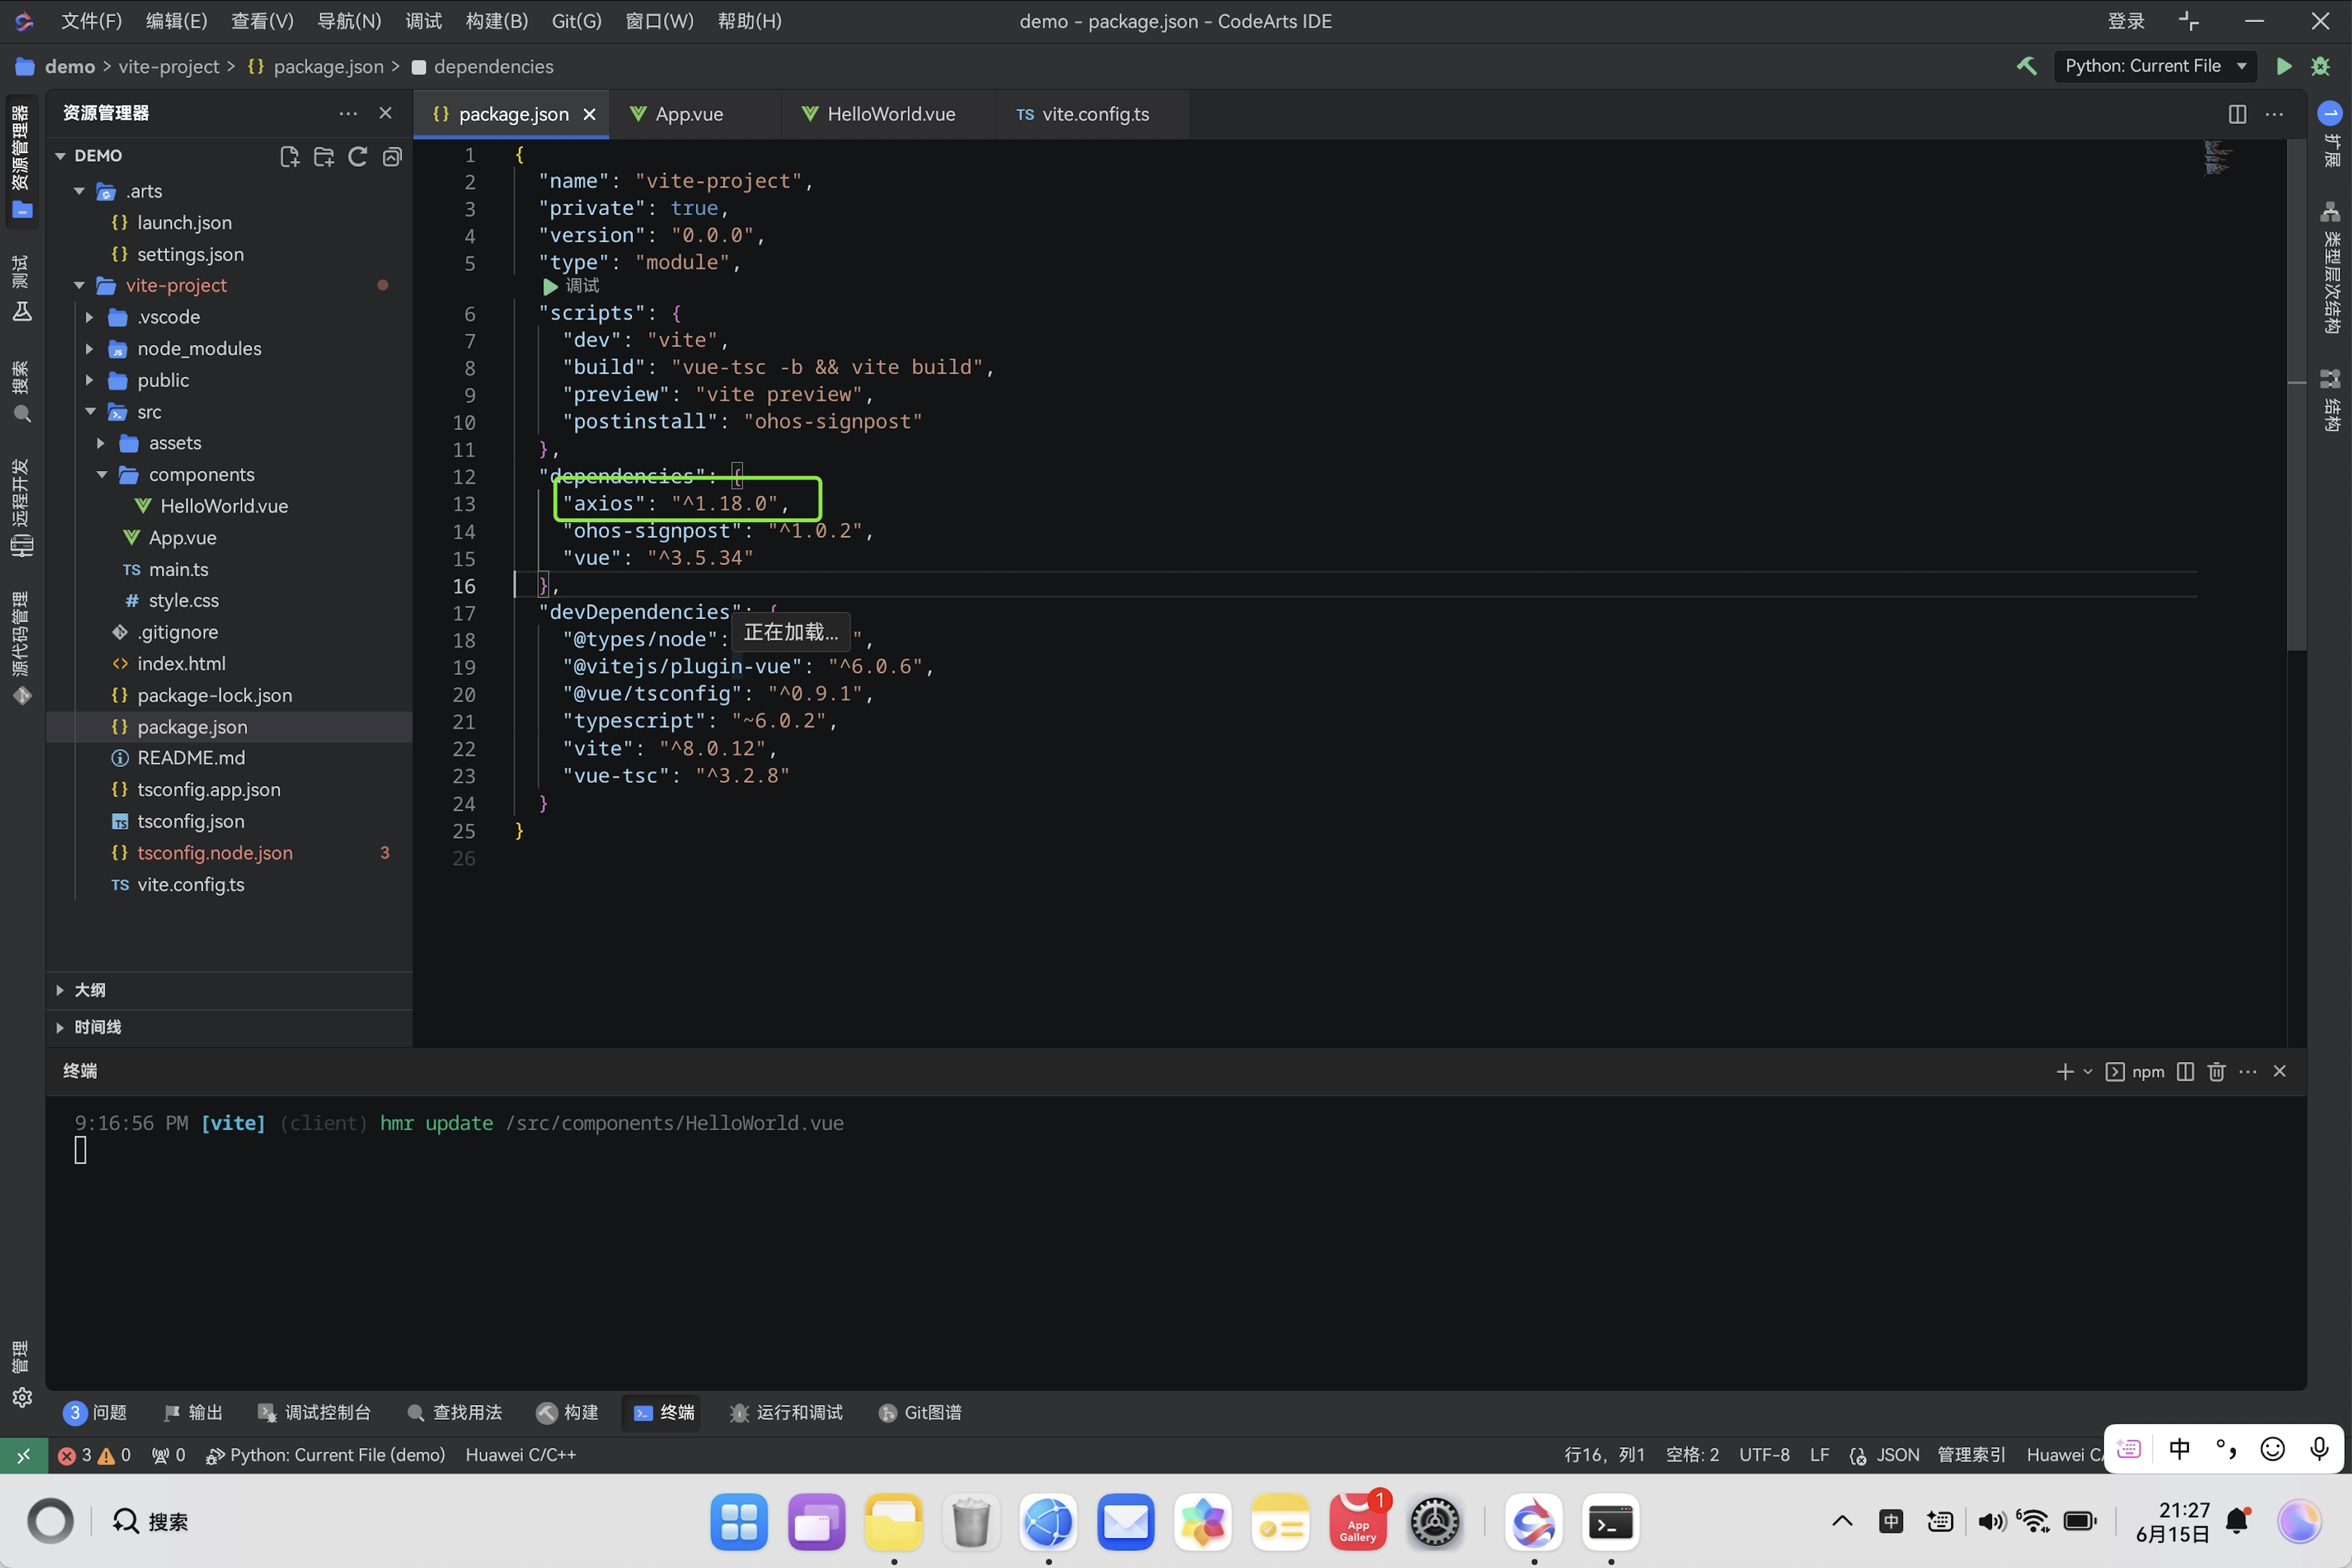Expand the node_modules folder
This screenshot has width=2352, height=1568.
point(90,348)
